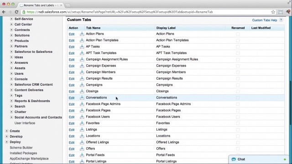292x164 pixels.
Task: Expand the Contracts sidebar section
Action: [x=11, y=30]
